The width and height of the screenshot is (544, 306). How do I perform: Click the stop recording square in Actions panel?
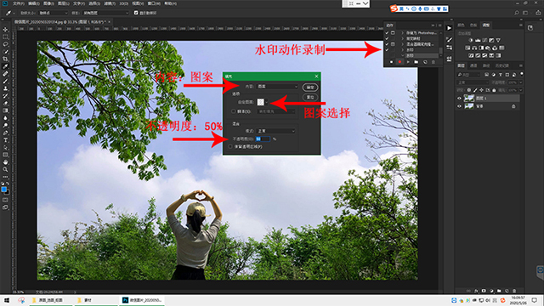tap(391, 62)
